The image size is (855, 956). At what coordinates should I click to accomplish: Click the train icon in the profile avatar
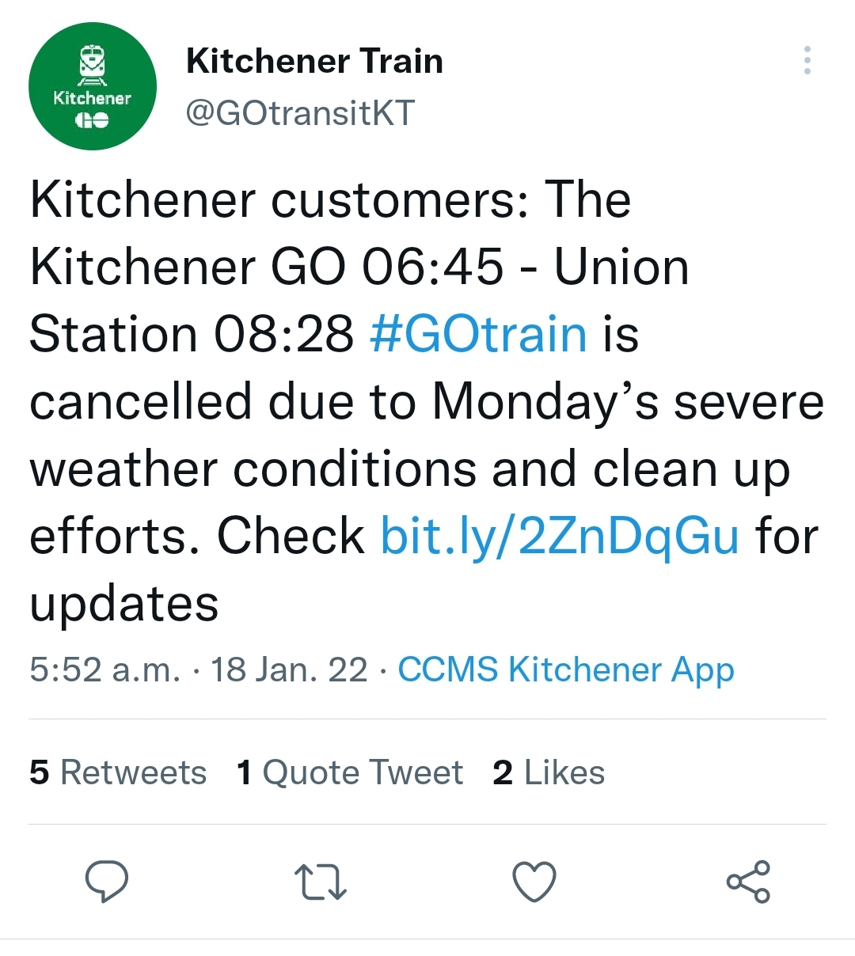pos(93,65)
